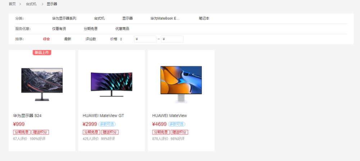
Task: Click 赠送积分 tag under ¥999
Action: tap(40, 132)
